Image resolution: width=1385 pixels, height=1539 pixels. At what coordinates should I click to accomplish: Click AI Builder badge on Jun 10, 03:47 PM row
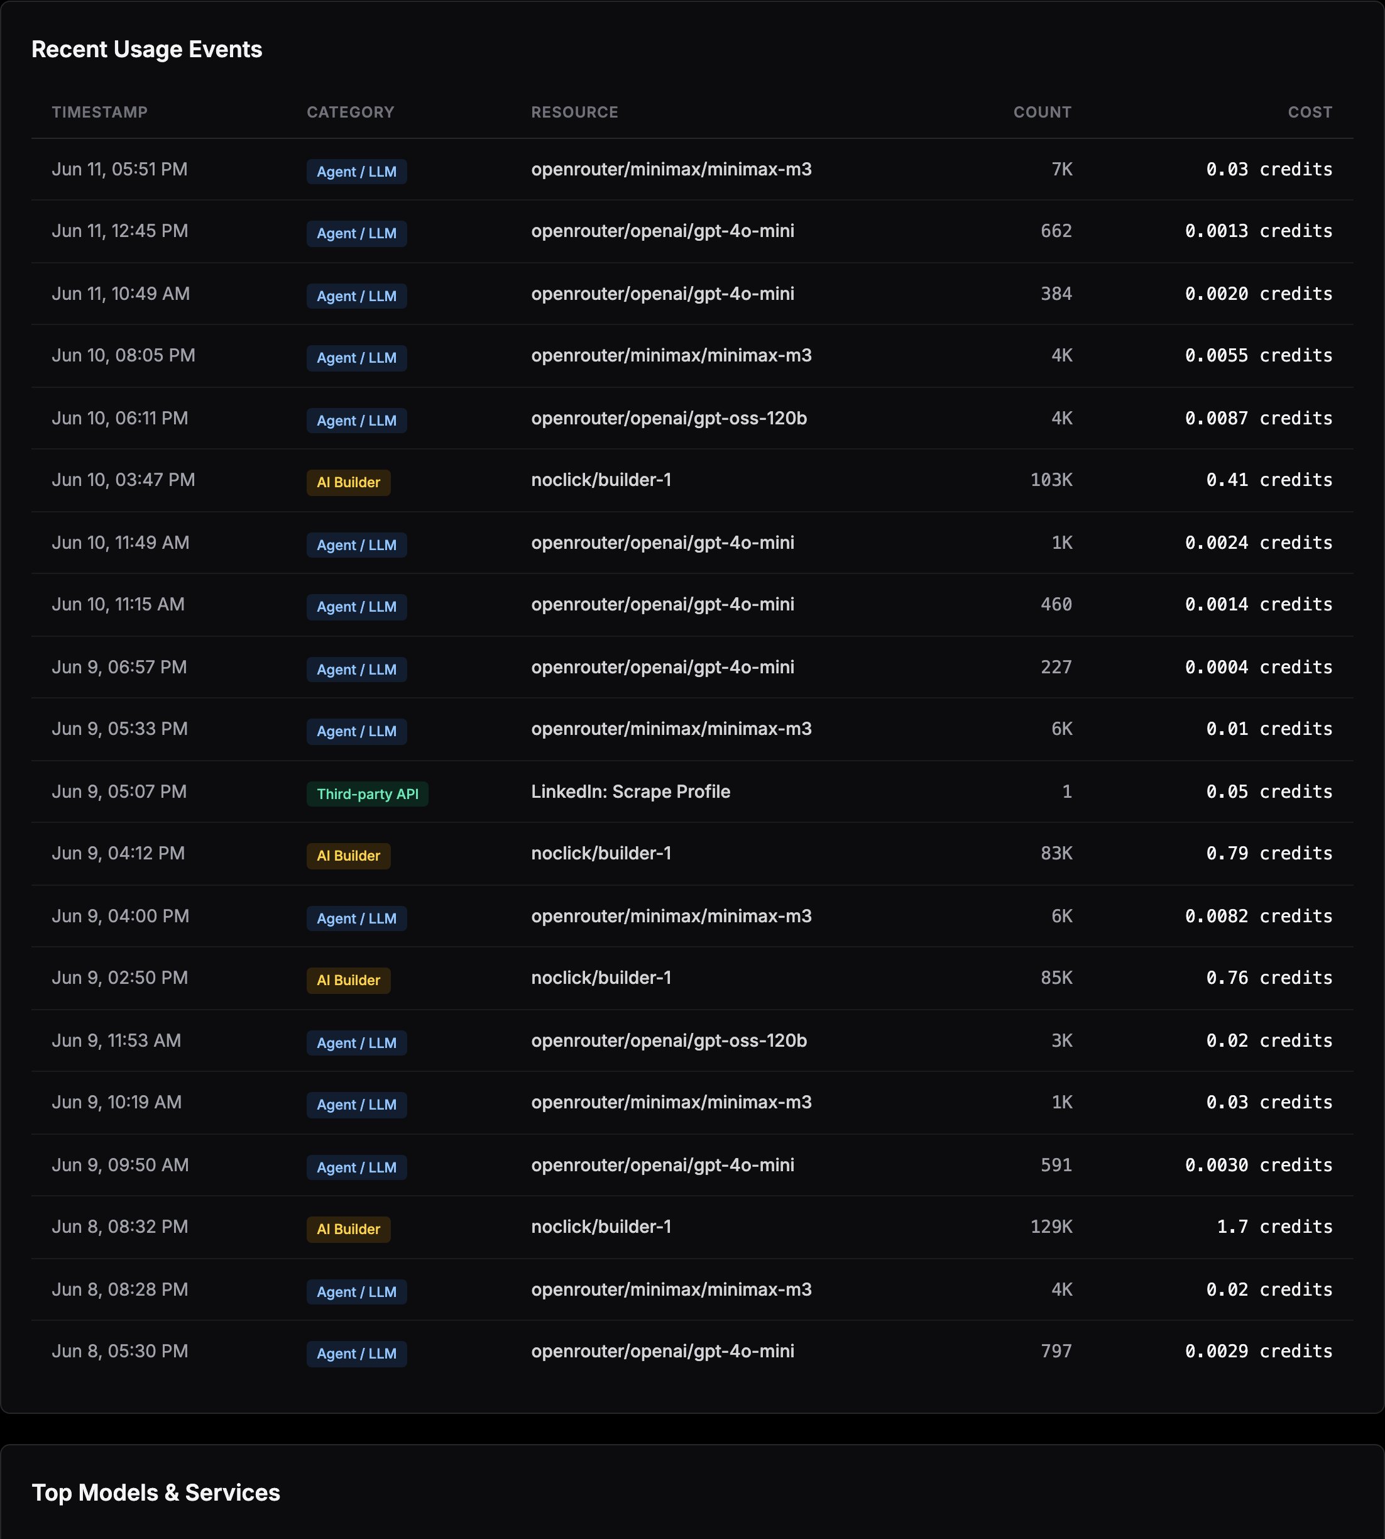pos(349,482)
